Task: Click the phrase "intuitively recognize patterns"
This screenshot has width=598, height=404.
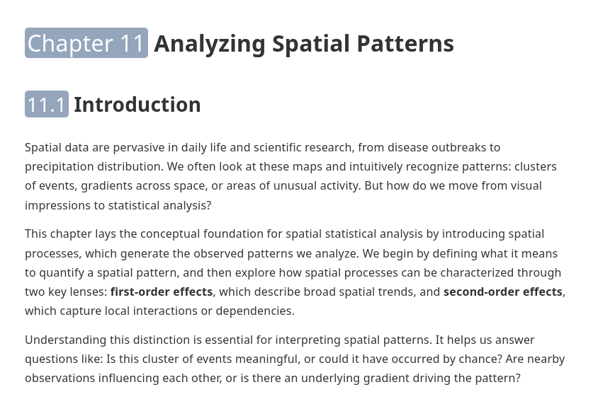Action: click(414, 166)
